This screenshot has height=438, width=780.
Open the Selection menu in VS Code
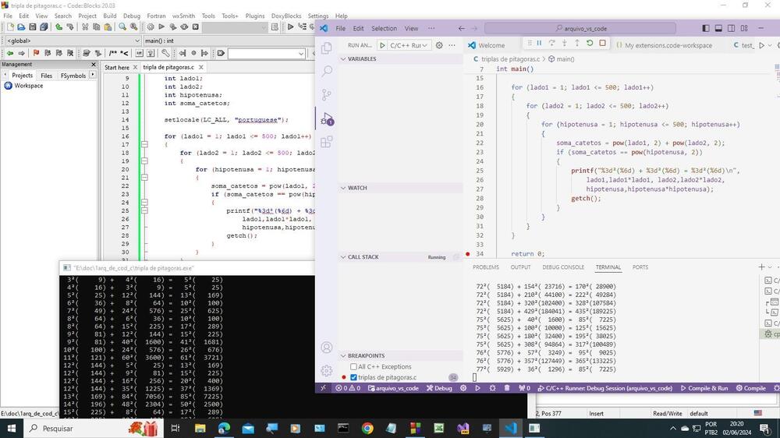[384, 28]
